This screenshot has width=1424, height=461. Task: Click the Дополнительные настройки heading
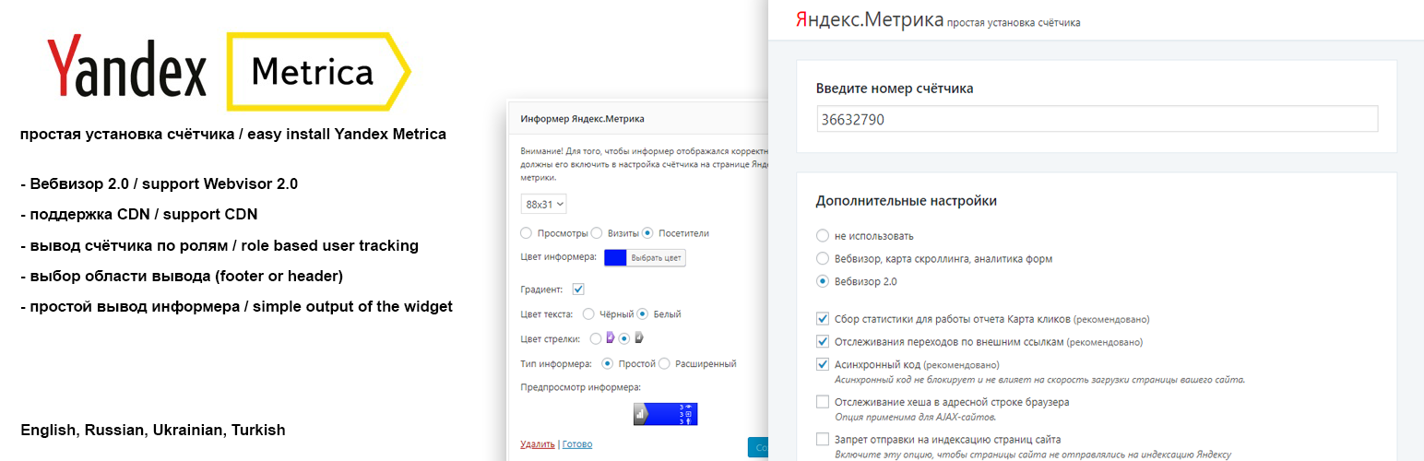click(907, 201)
